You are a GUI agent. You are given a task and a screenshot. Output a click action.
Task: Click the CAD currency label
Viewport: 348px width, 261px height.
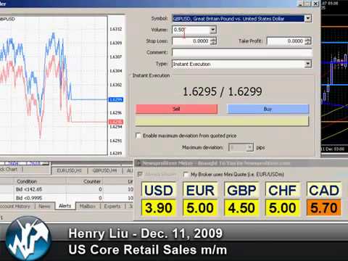pyautogui.click(x=324, y=191)
